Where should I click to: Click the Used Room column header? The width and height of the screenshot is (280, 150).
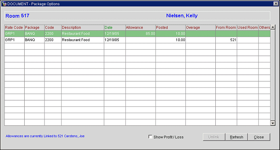248,27
